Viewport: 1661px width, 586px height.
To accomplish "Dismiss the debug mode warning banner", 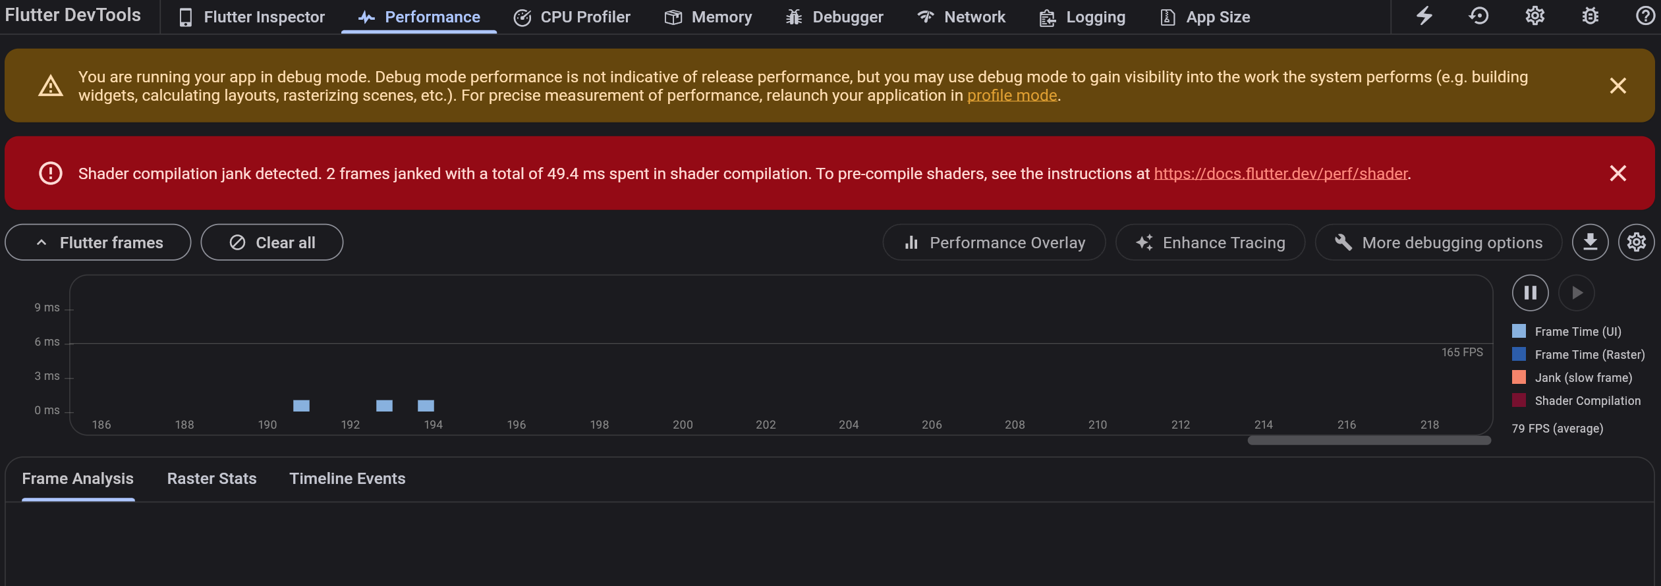I will [1618, 86].
